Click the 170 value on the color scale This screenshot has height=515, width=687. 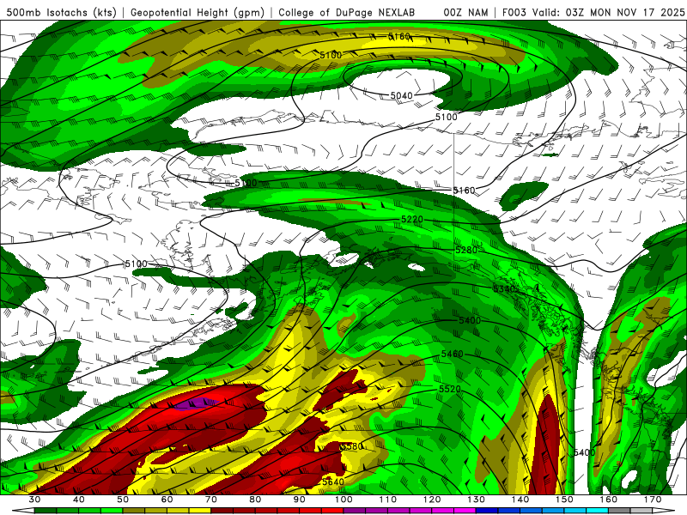[653, 500]
